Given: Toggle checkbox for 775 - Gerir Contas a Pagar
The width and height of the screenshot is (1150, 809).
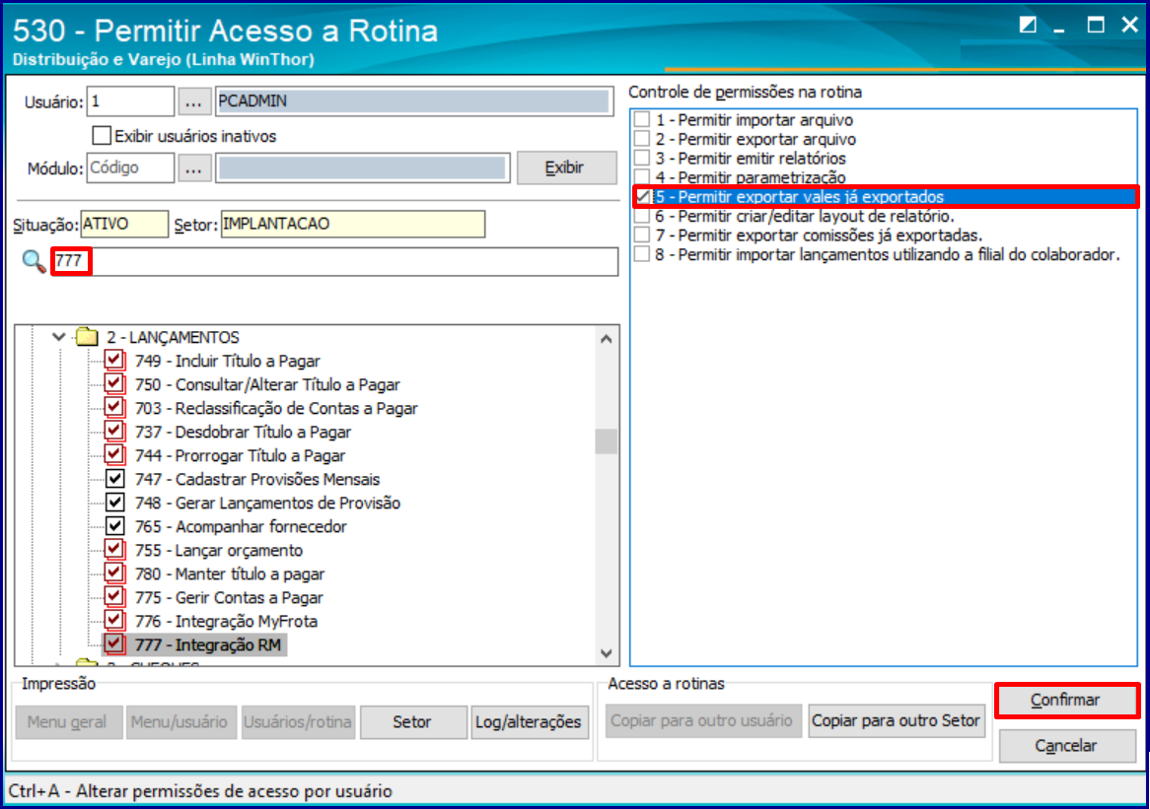Looking at the screenshot, I should tap(114, 596).
